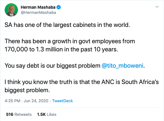The height and width of the screenshot is (121, 164).
Task: Visit the @HermanMashaba handle link
Action: click(38, 13)
